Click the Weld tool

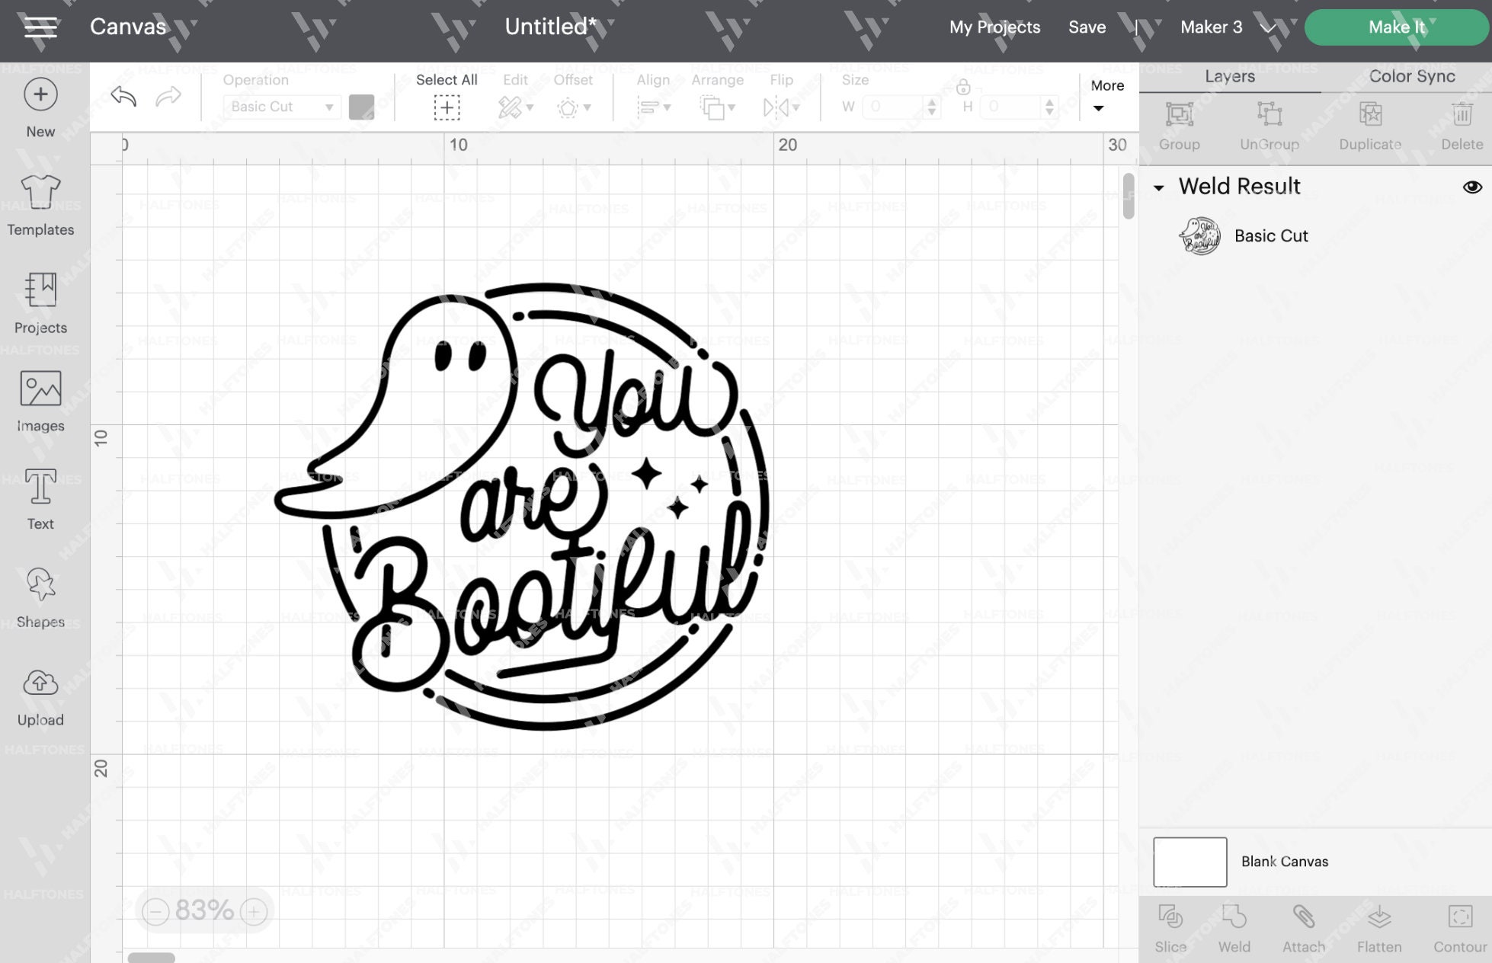tap(1234, 926)
